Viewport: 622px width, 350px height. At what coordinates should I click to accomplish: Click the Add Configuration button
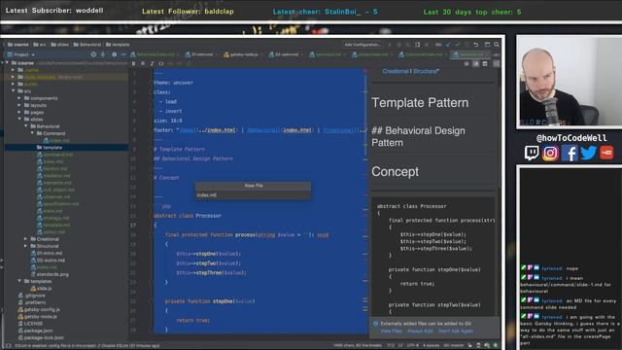tap(363, 45)
